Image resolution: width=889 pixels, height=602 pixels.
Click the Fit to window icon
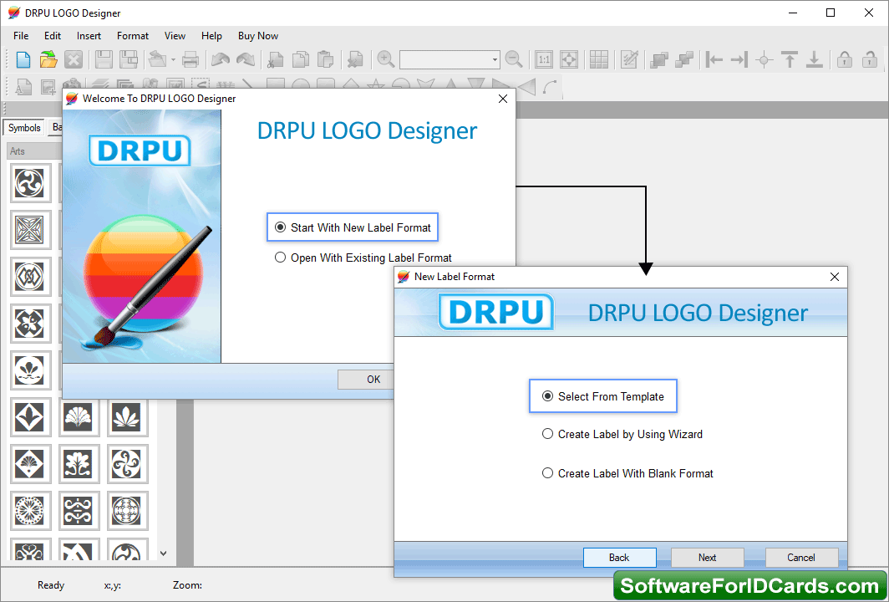click(x=569, y=59)
